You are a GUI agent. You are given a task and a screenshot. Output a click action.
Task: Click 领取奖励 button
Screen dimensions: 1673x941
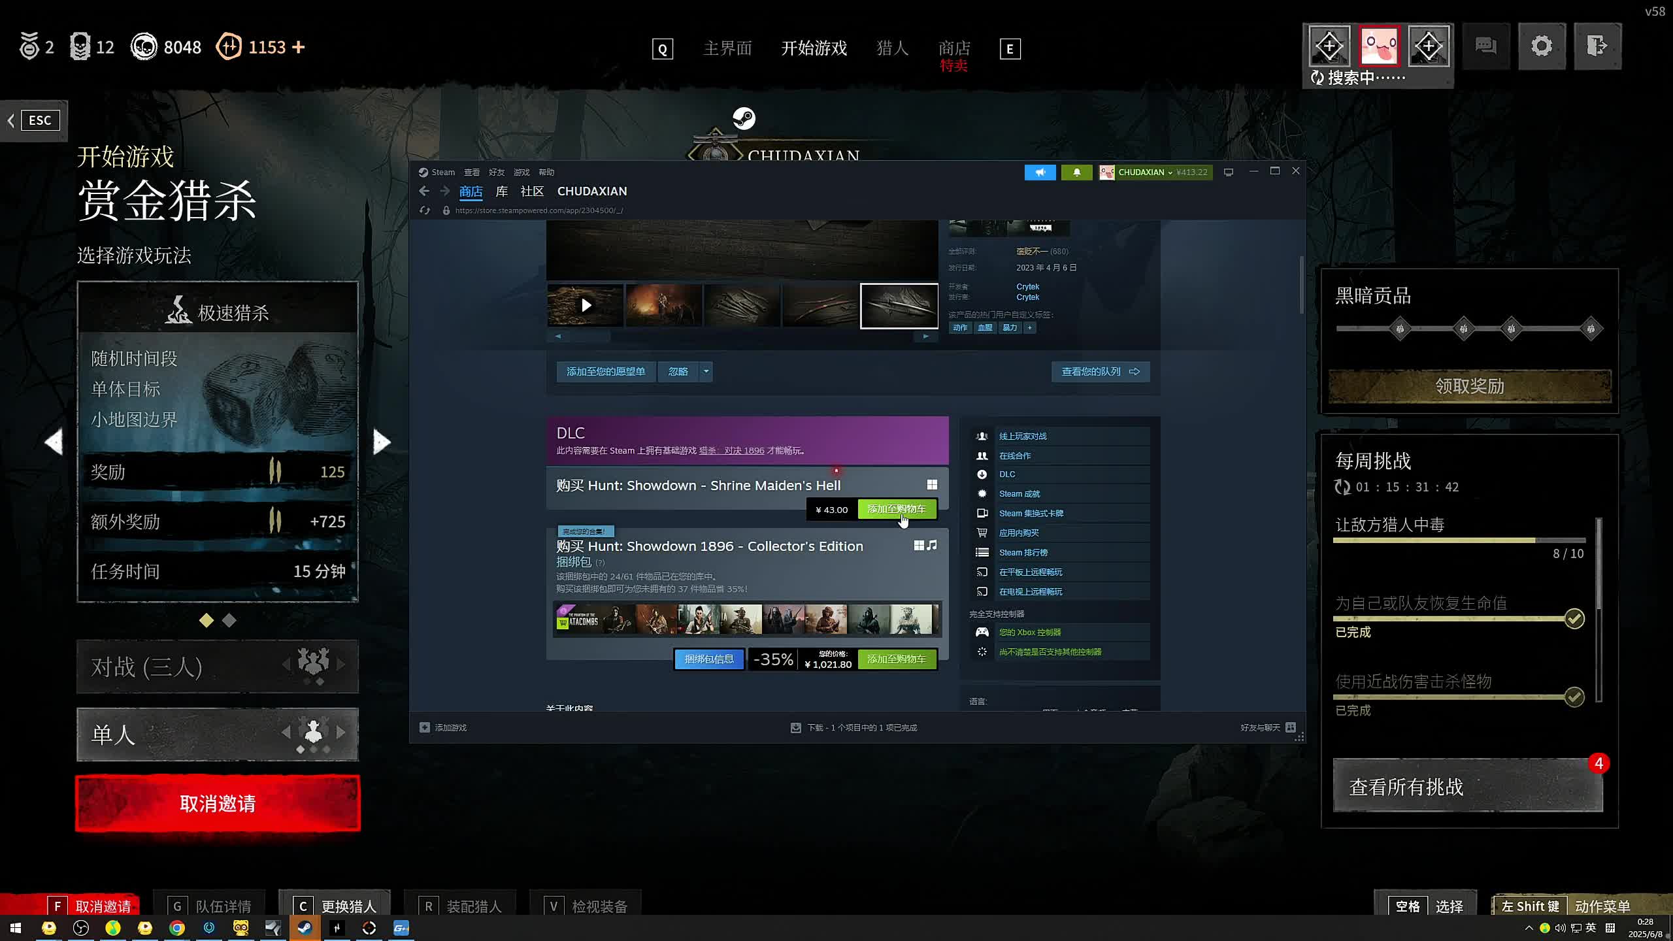[1470, 386]
